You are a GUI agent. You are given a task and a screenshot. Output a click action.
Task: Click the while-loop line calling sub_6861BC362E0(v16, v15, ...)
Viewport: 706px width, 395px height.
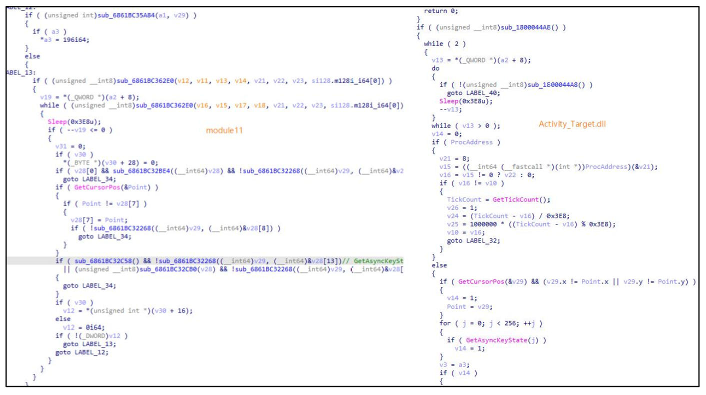(x=222, y=105)
